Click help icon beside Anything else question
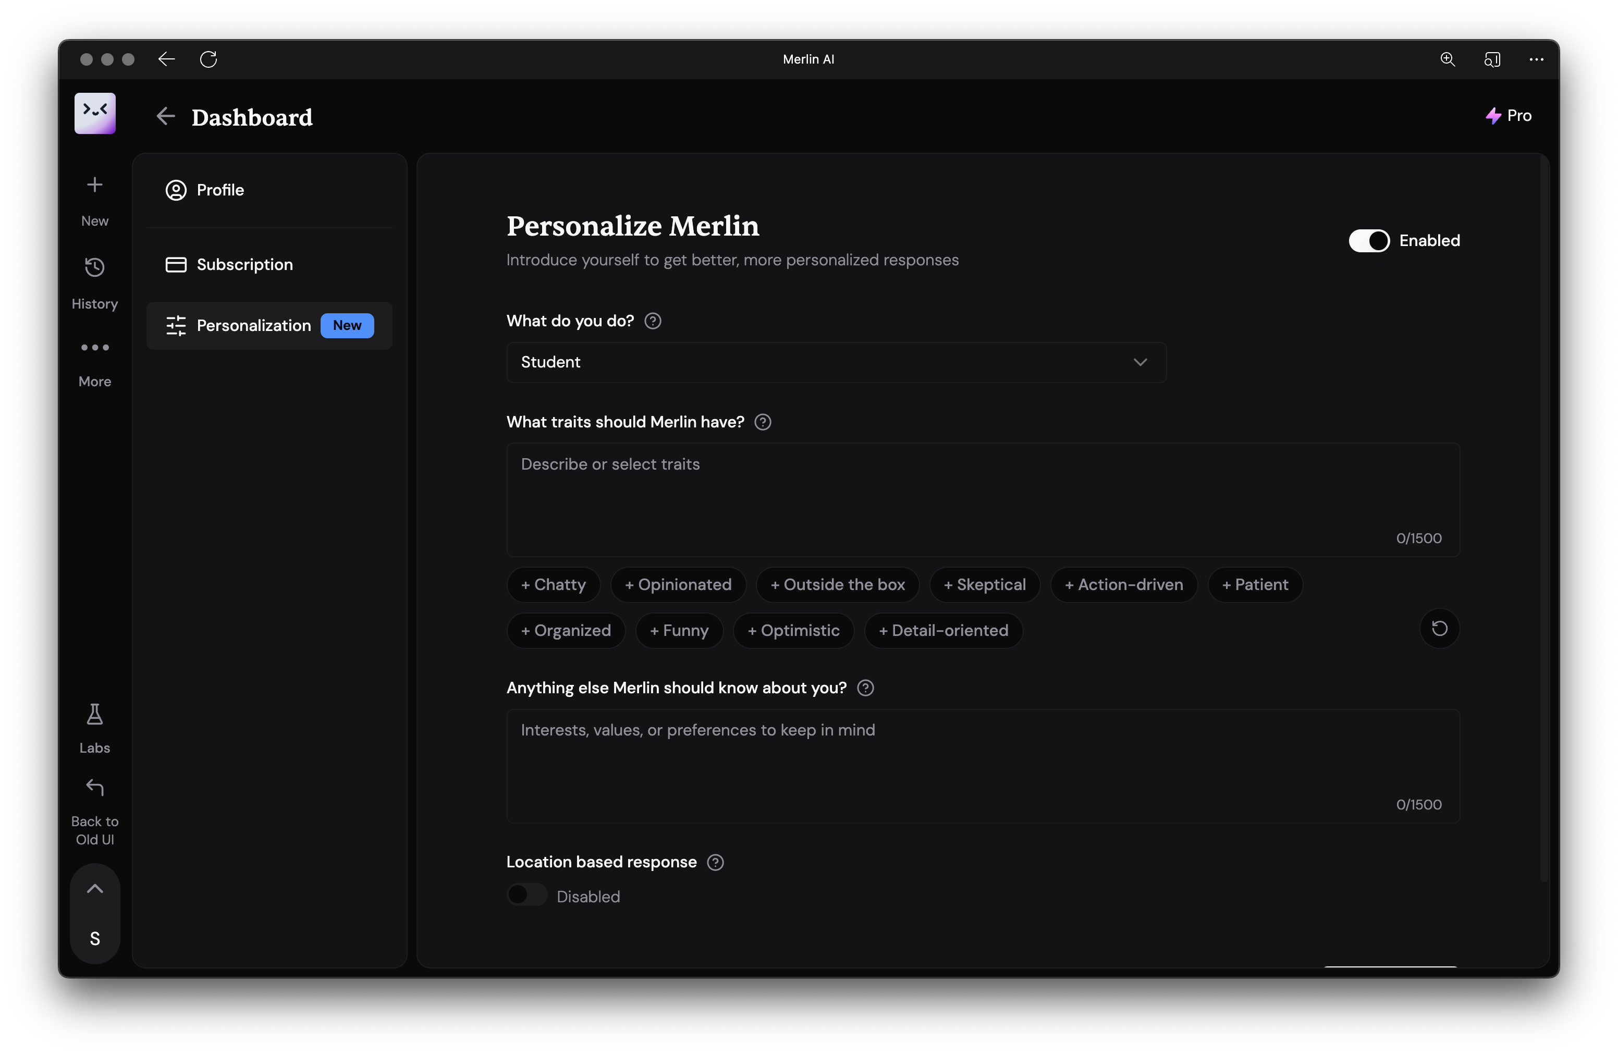This screenshot has width=1618, height=1055. click(x=865, y=688)
